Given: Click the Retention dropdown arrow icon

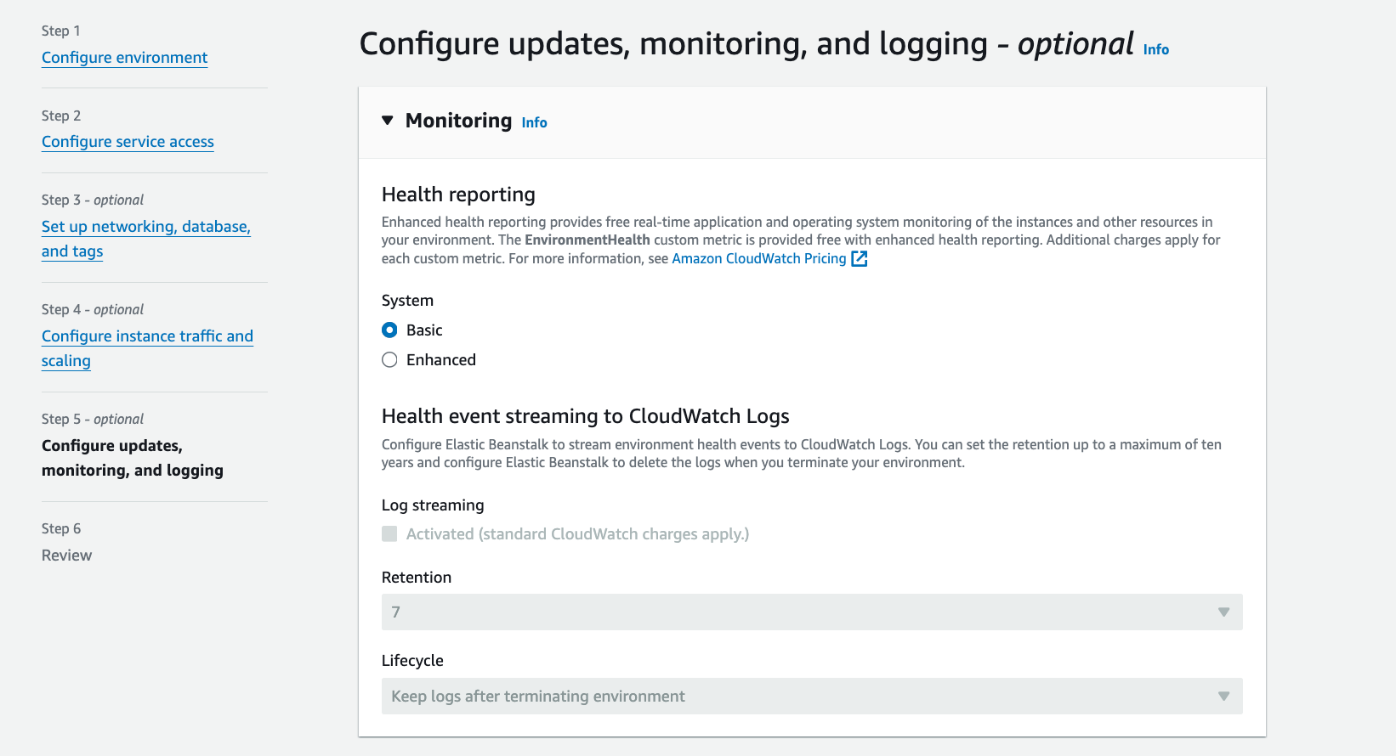Looking at the screenshot, I should pos(1223,612).
